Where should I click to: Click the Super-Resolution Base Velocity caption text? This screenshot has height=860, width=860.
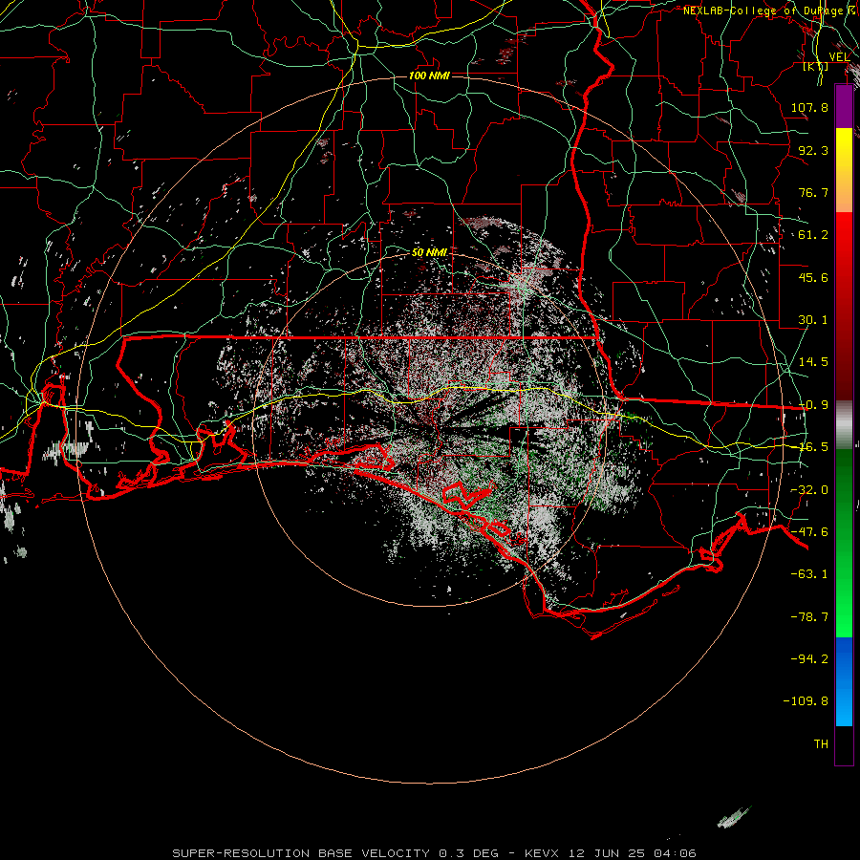click(x=434, y=853)
